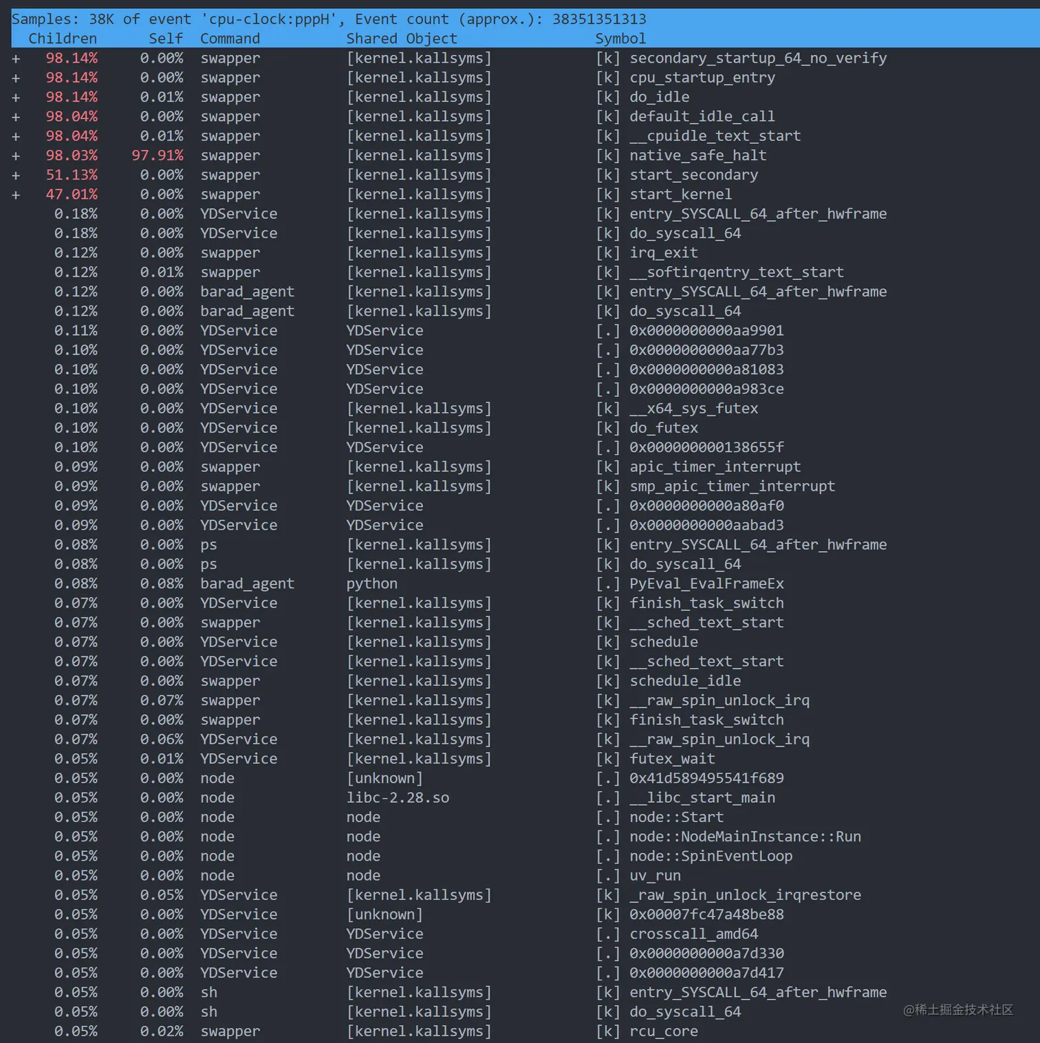Select the irq_exit symbol row

[664, 253]
